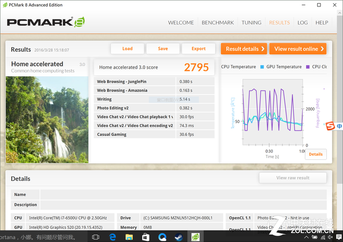Select Video Chat playback 1 row
Image resolution: width=343 pixels, height=242 pixels.
click(x=154, y=117)
